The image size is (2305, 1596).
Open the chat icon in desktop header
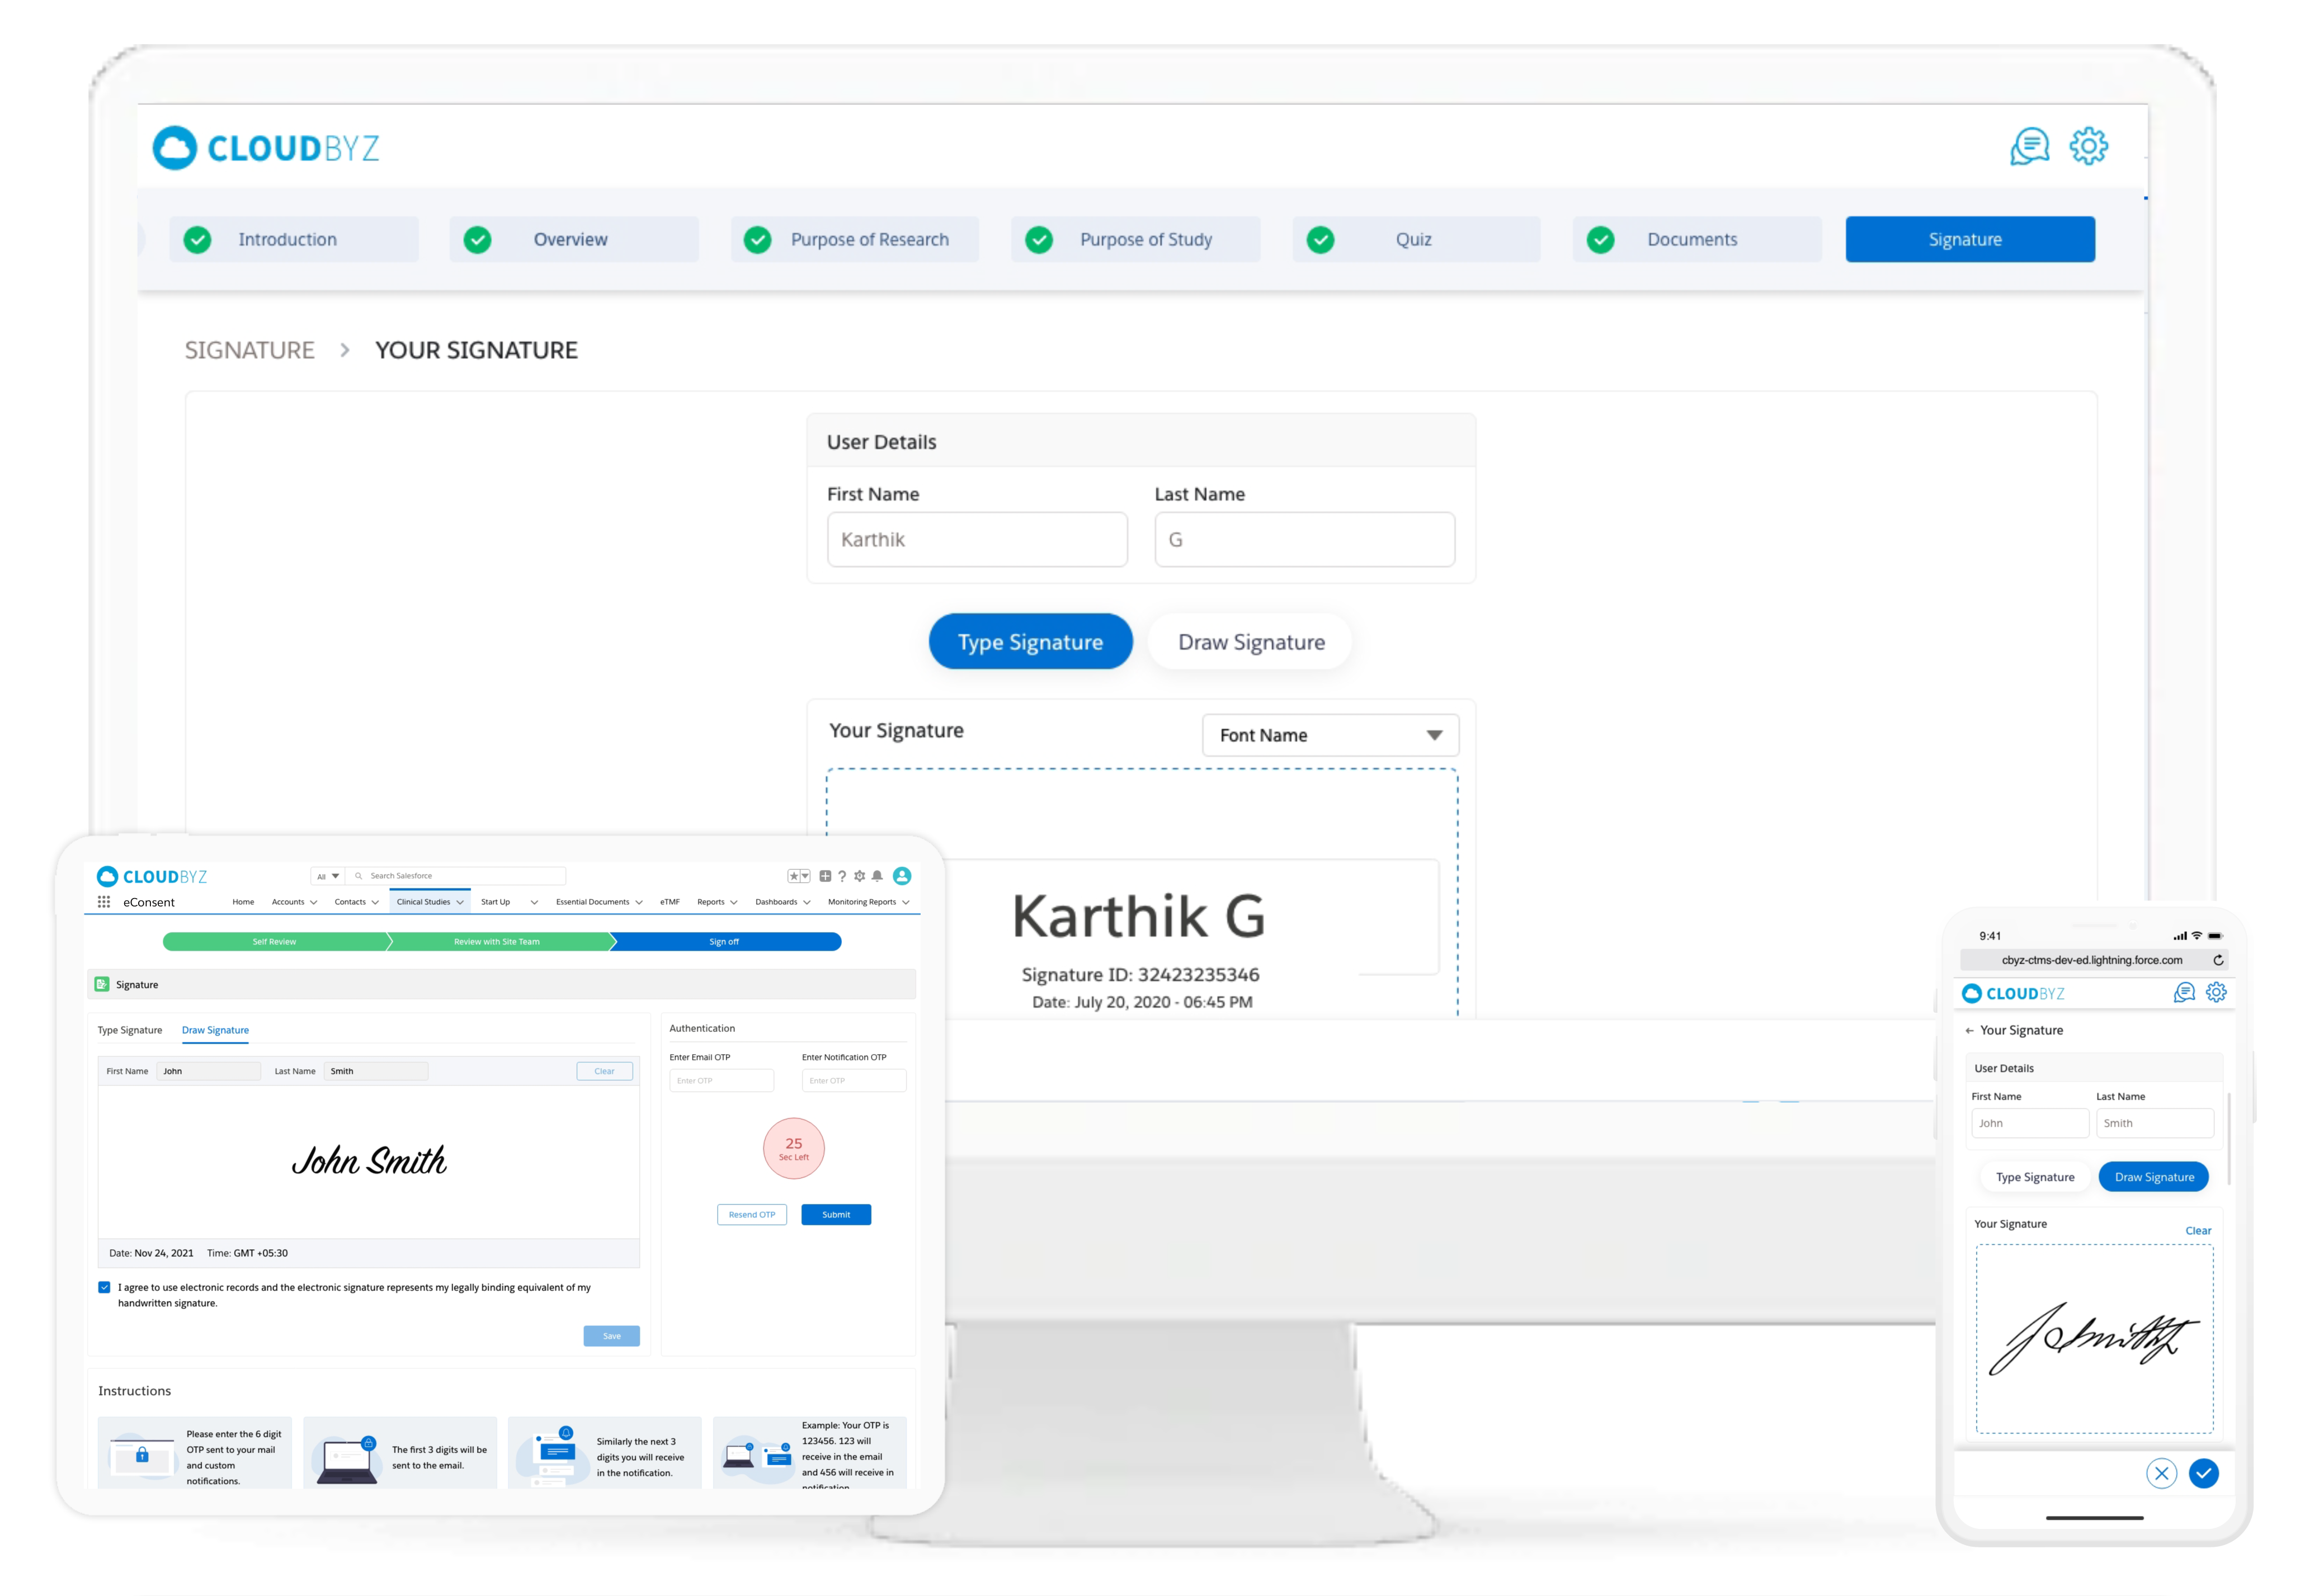click(2029, 147)
